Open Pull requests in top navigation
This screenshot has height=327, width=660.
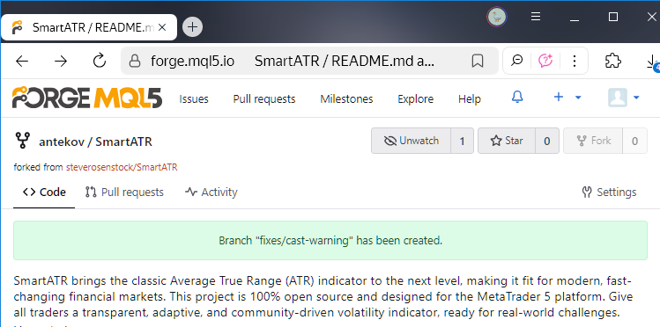pyautogui.click(x=264, y=99)
